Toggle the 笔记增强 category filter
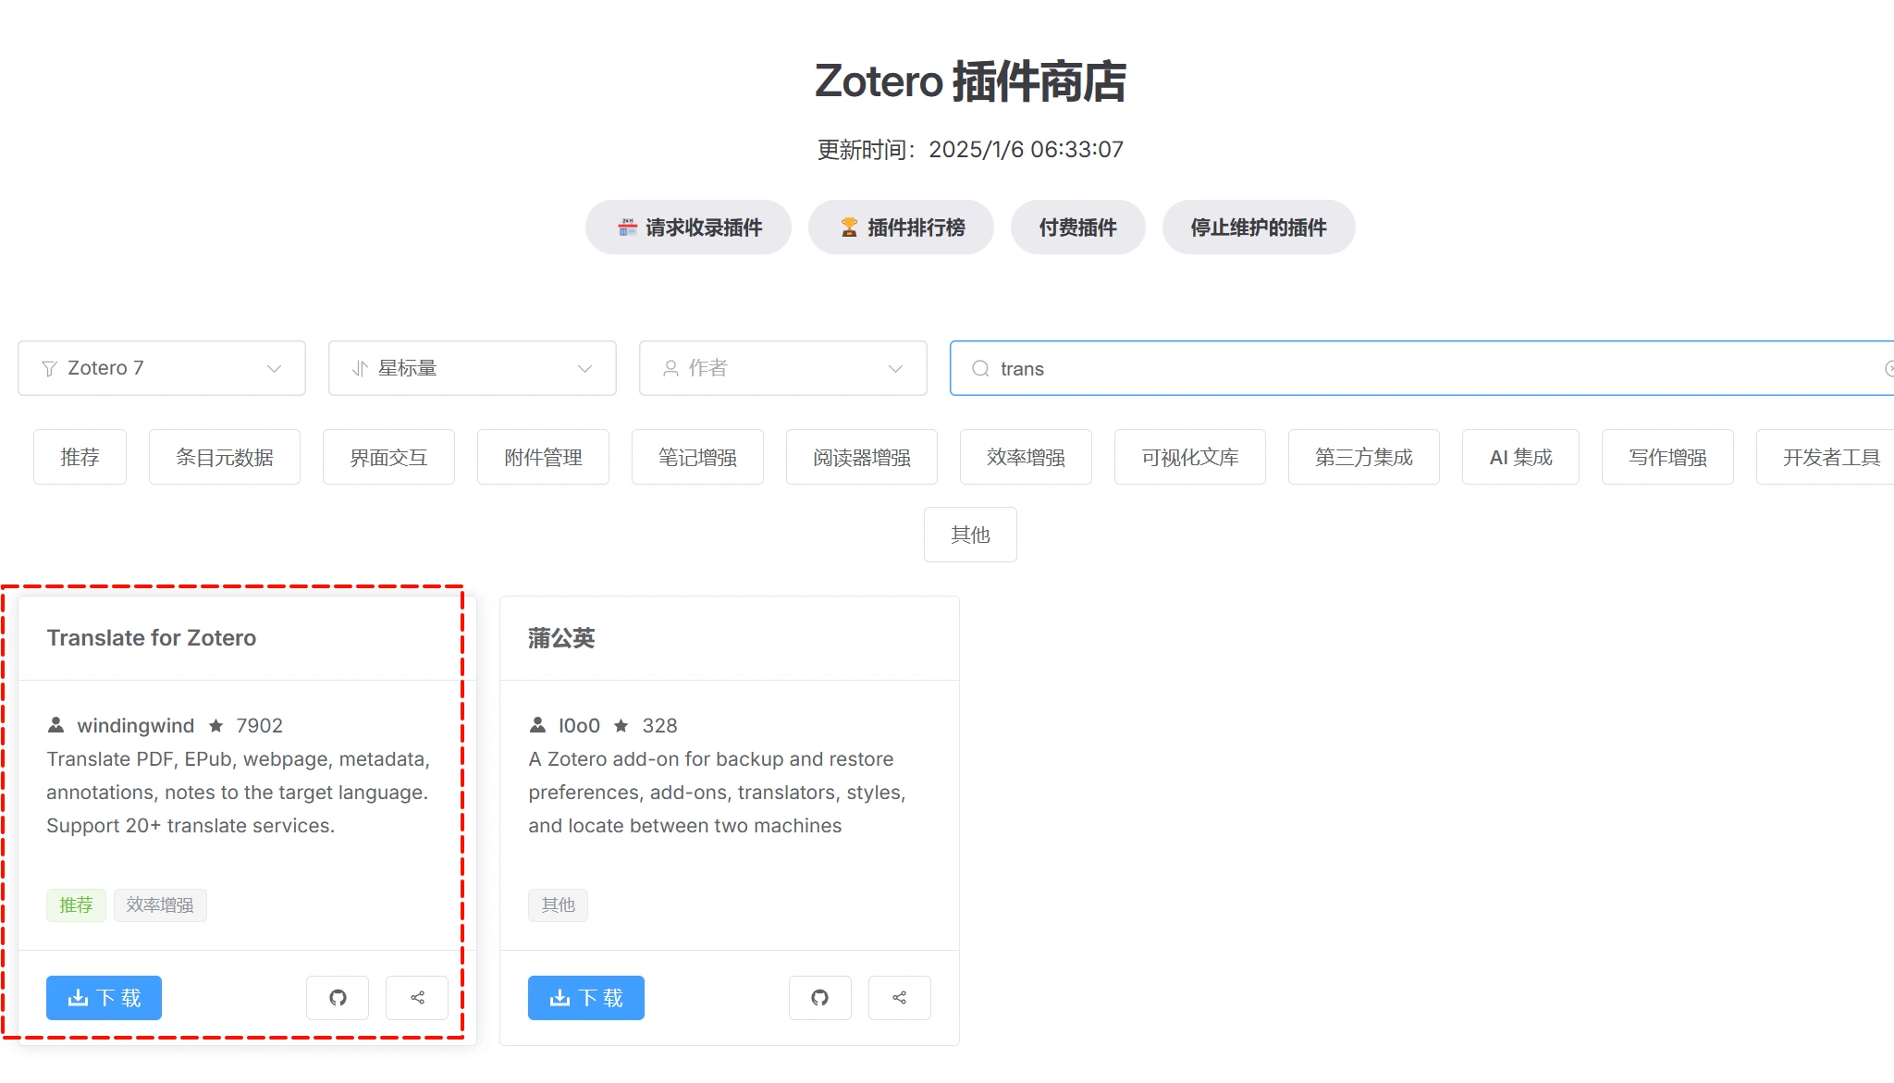The width and height of the screenshot is (1894, 1083). (697, 457)
